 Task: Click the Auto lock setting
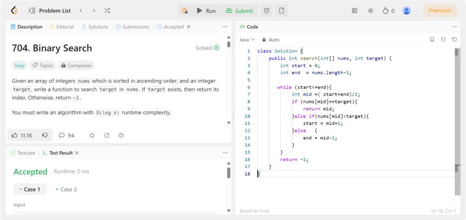coord(270,40)
